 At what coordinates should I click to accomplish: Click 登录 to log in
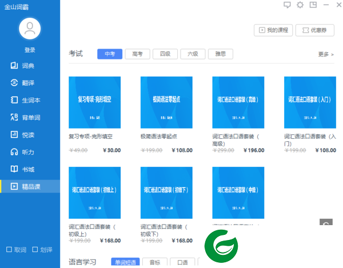coord(30,50)
